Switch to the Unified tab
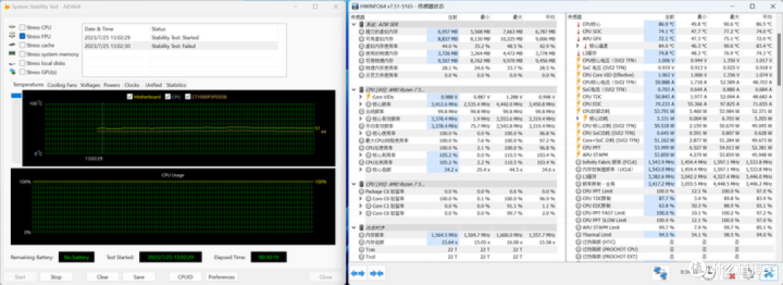Screen dimensions: 783x285 tap(153, 86)
